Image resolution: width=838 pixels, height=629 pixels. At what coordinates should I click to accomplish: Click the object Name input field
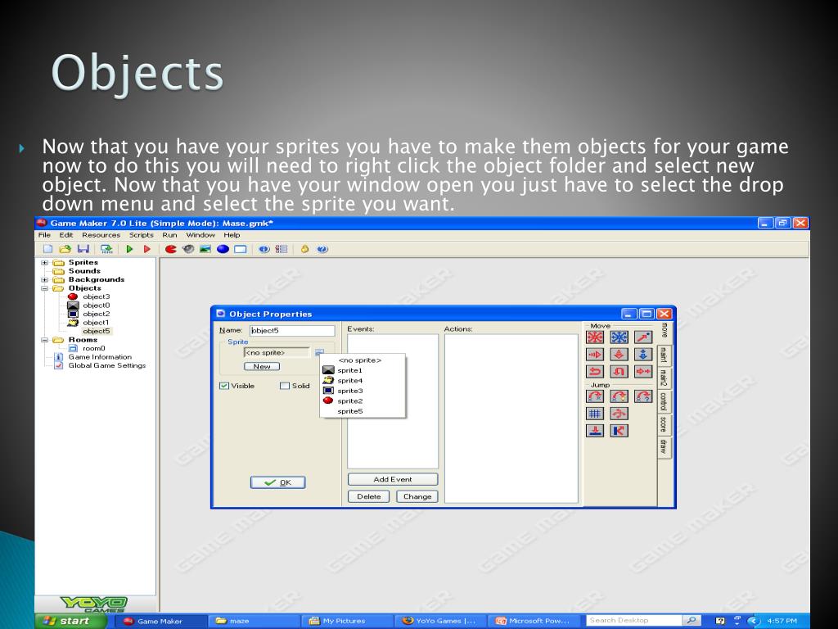point(292,331)
